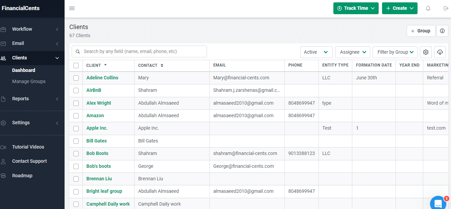
Task: Click the Reports document icon
Action: click(3, 99)
